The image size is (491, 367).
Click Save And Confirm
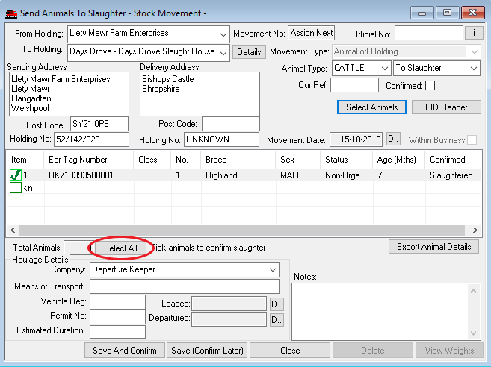[x=125, y=350]
